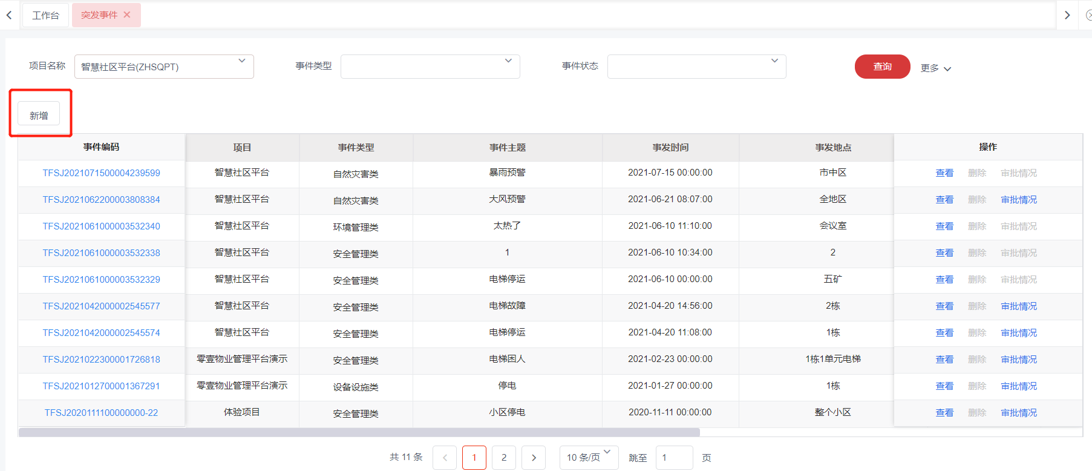Click the 新增 button
The height and width of the screenshot is (471, 1092).
point(39,115)
